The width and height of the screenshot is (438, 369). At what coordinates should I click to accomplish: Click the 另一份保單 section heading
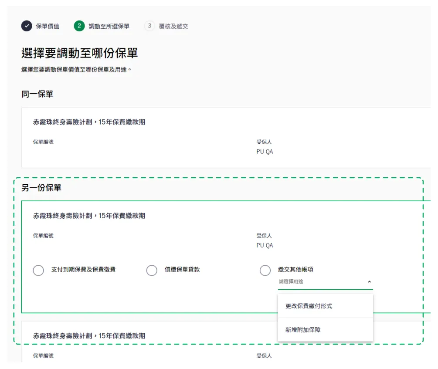41,188
